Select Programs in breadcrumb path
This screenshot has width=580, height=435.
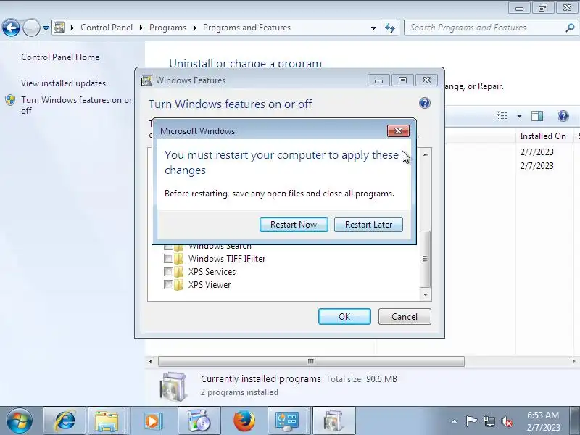[x=167, y=28]
